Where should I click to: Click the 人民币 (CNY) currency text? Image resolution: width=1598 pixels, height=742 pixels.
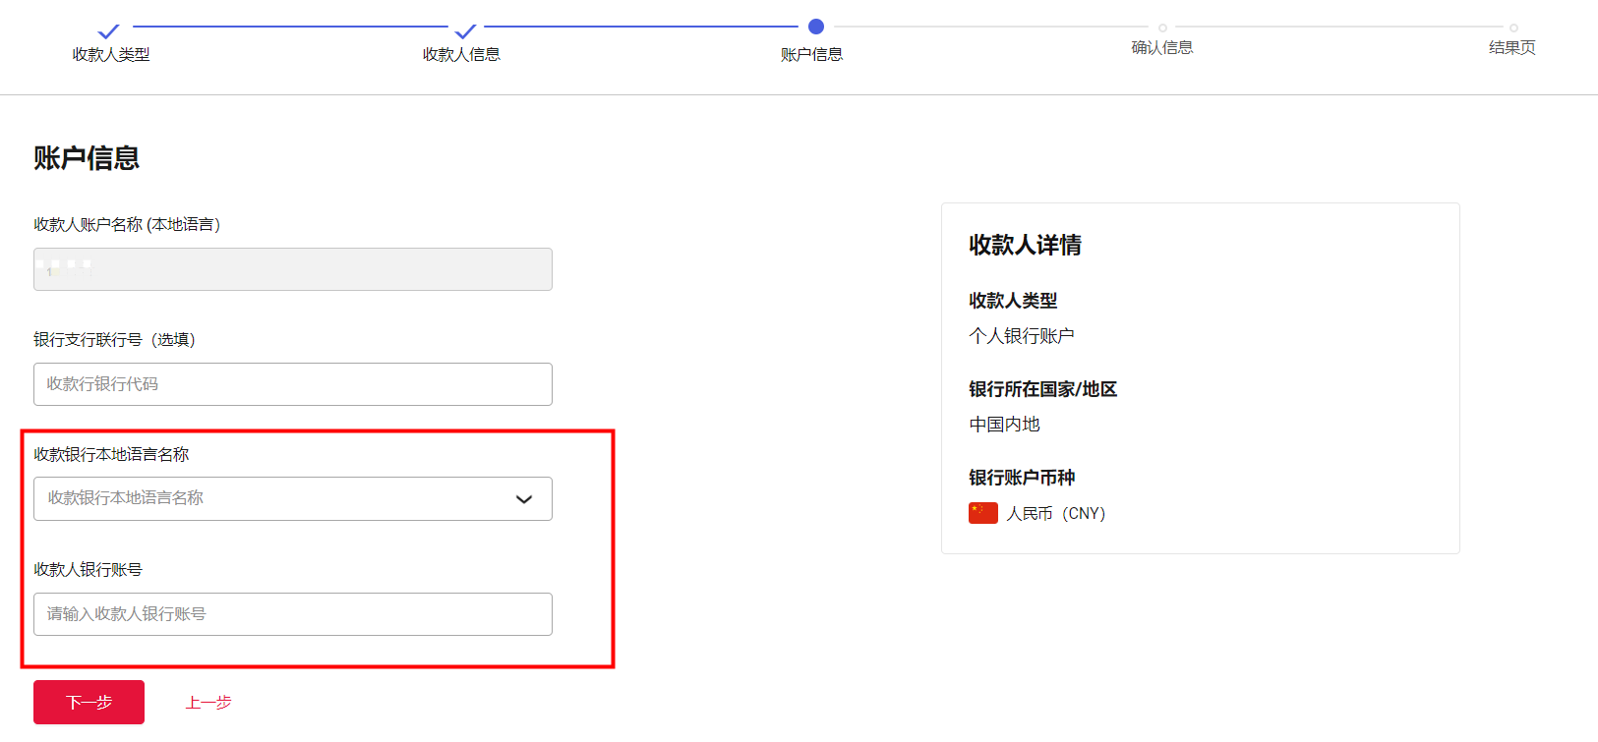1056,514
